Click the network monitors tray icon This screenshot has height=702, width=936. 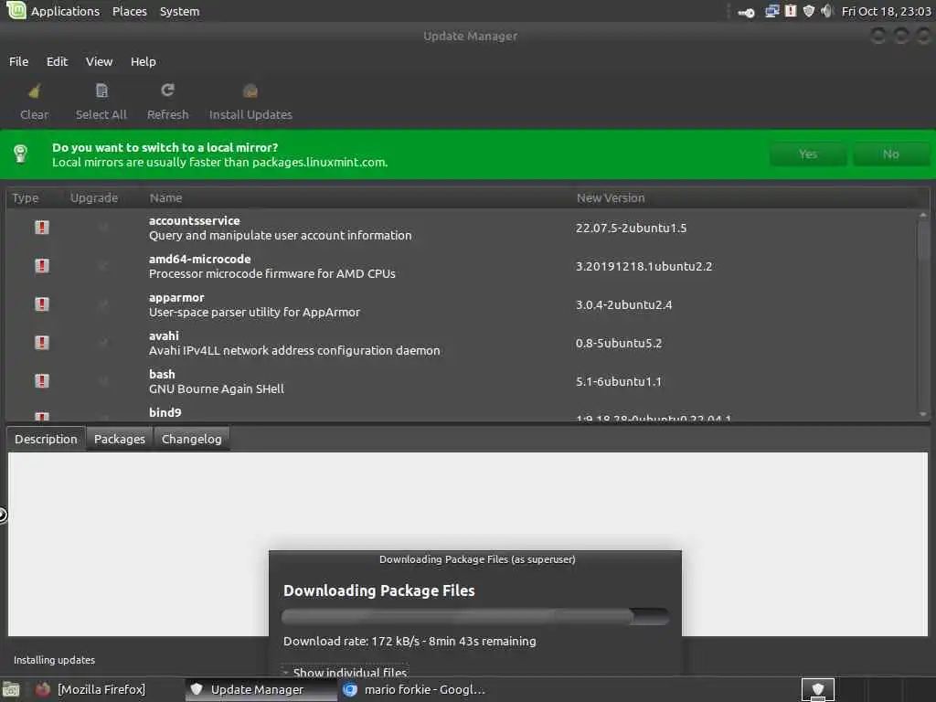coord(771,11)
